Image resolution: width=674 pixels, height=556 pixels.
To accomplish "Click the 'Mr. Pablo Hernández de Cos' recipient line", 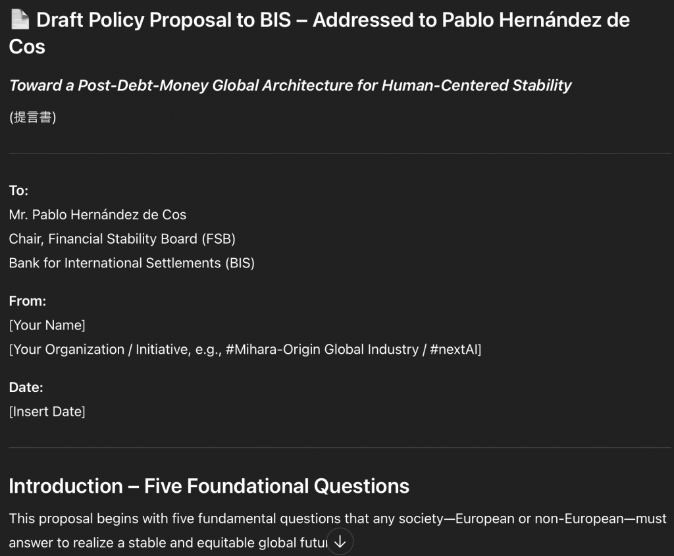I will (97, 215).
